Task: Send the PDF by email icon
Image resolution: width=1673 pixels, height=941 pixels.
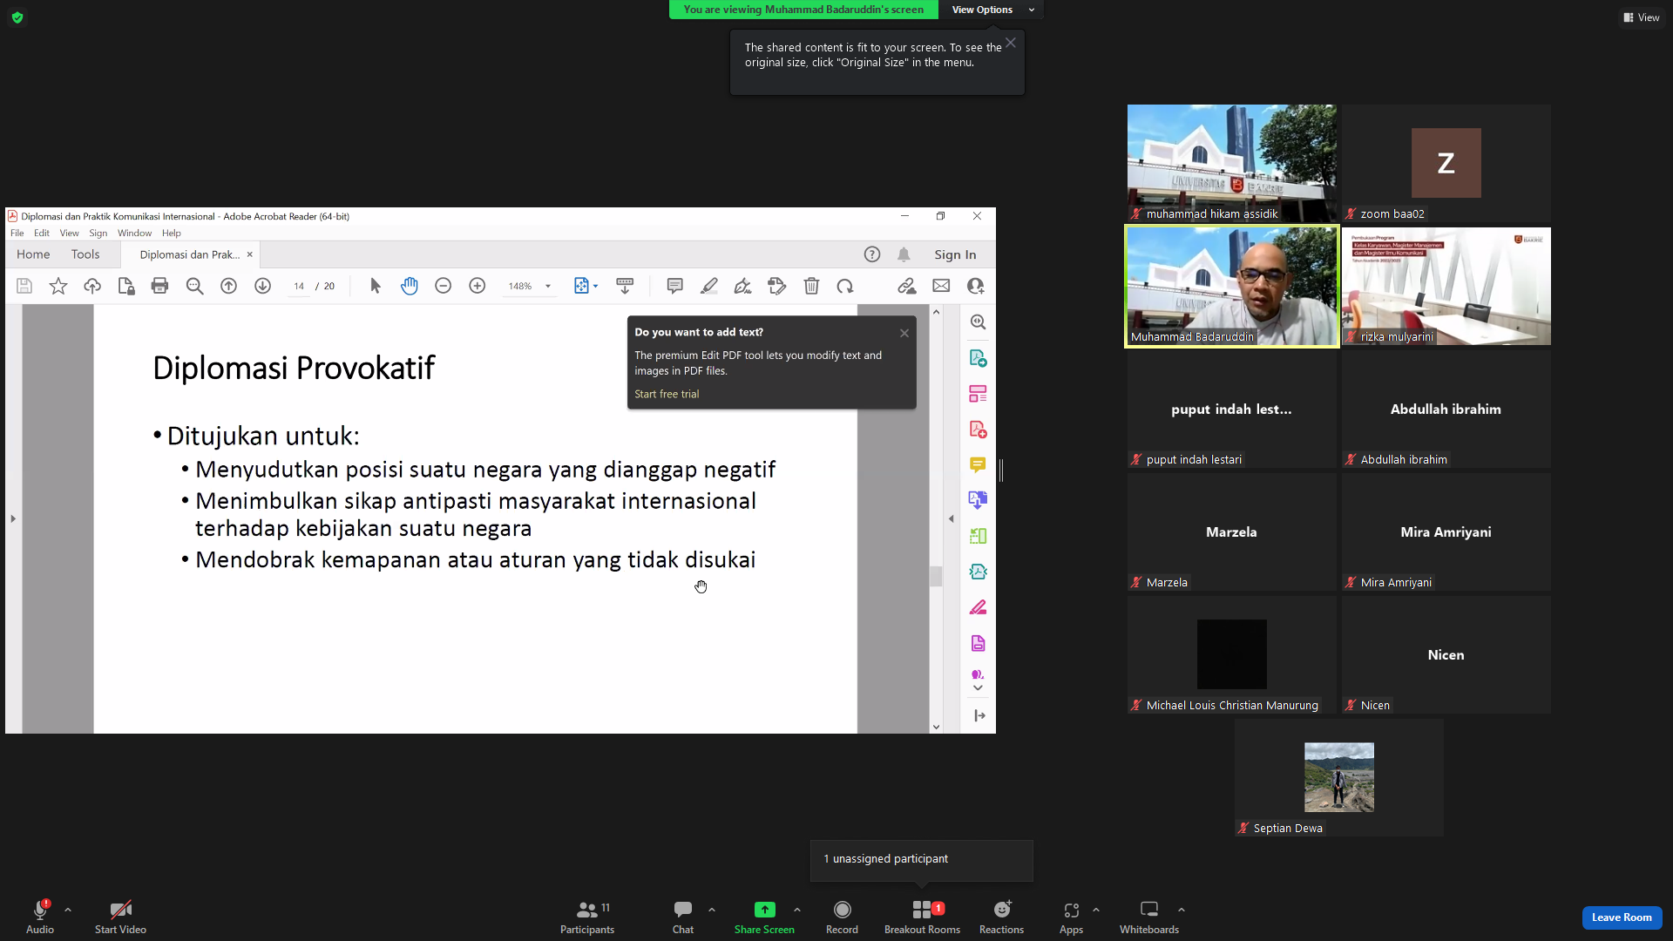Action: pos(941,286)
